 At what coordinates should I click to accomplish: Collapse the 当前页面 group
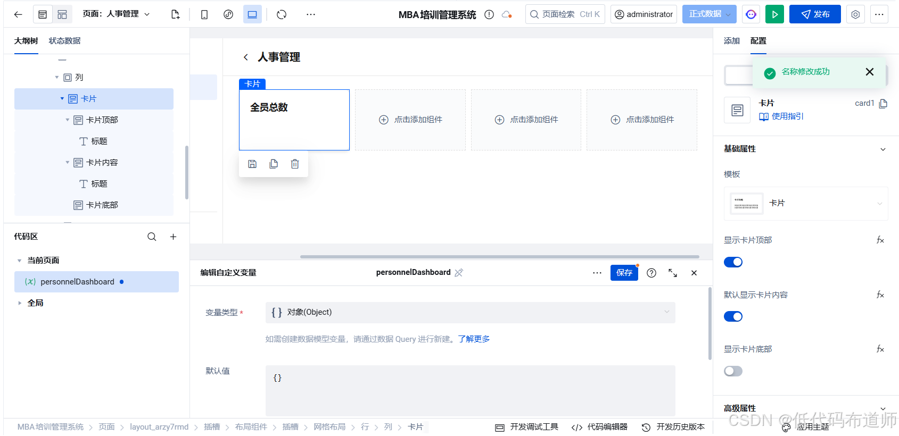point(20,261)
